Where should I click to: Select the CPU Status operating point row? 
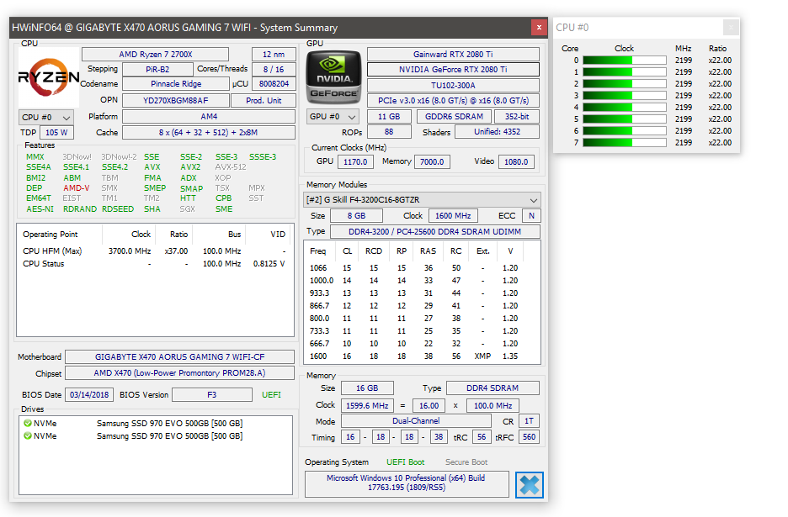[155, 263]
